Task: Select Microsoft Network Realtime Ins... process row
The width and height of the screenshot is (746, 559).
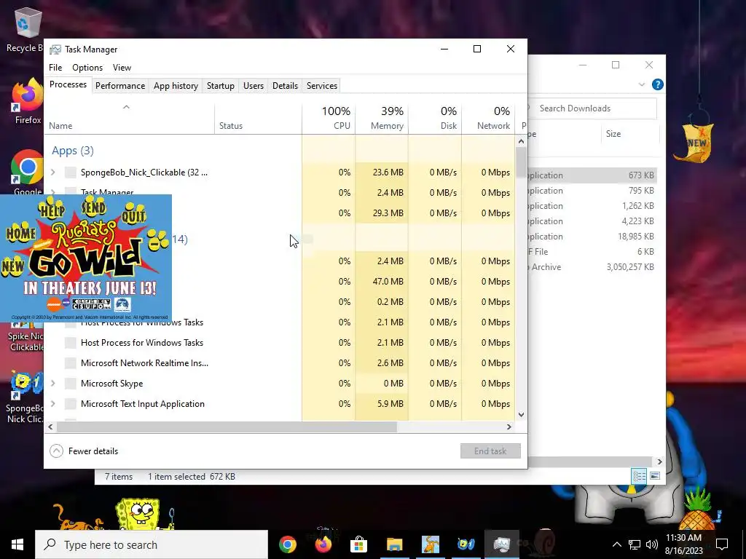Action: [280, 363]
